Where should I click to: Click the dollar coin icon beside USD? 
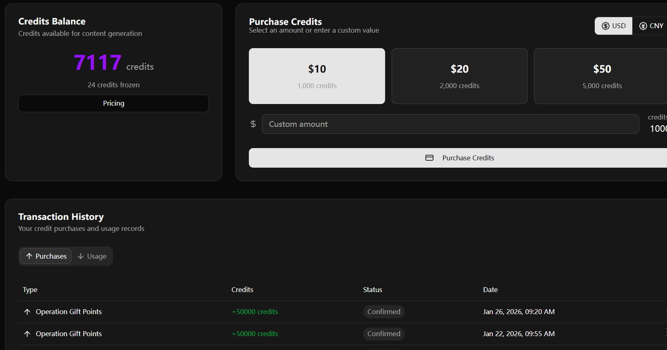(605, 26)
